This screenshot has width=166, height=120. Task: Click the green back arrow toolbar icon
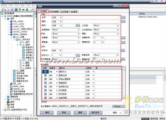click(x=23, y=10)
